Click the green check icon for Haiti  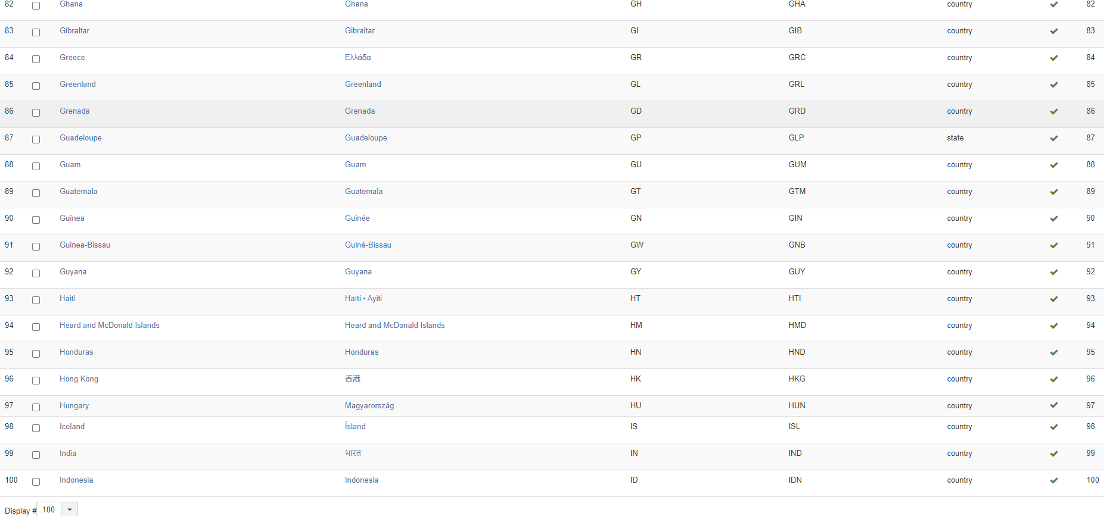pyautogui.click(x=1053, y=299)
